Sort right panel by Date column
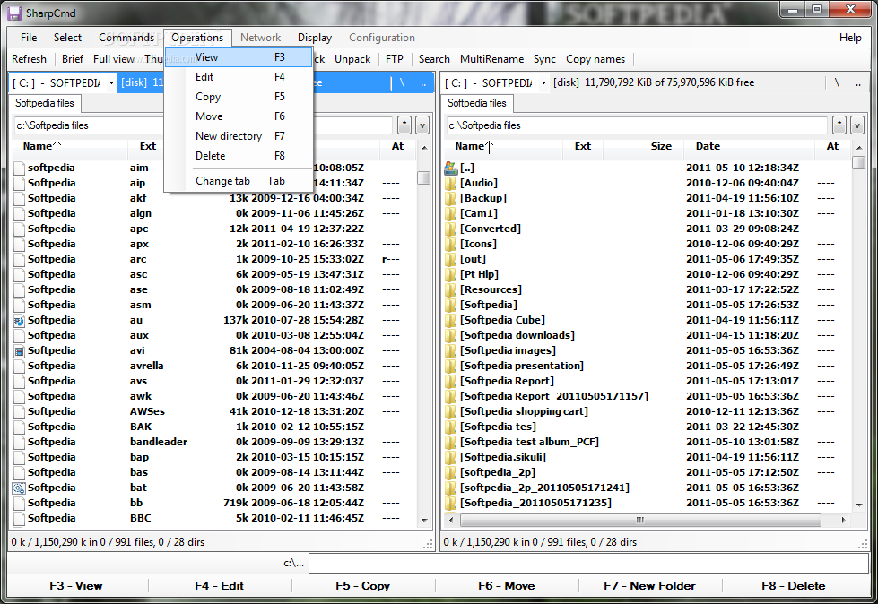The width and height of the screenshot is (878, 604). (751, 147)
